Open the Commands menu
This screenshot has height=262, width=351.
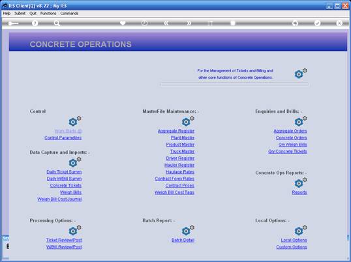[x=69, y=14]
